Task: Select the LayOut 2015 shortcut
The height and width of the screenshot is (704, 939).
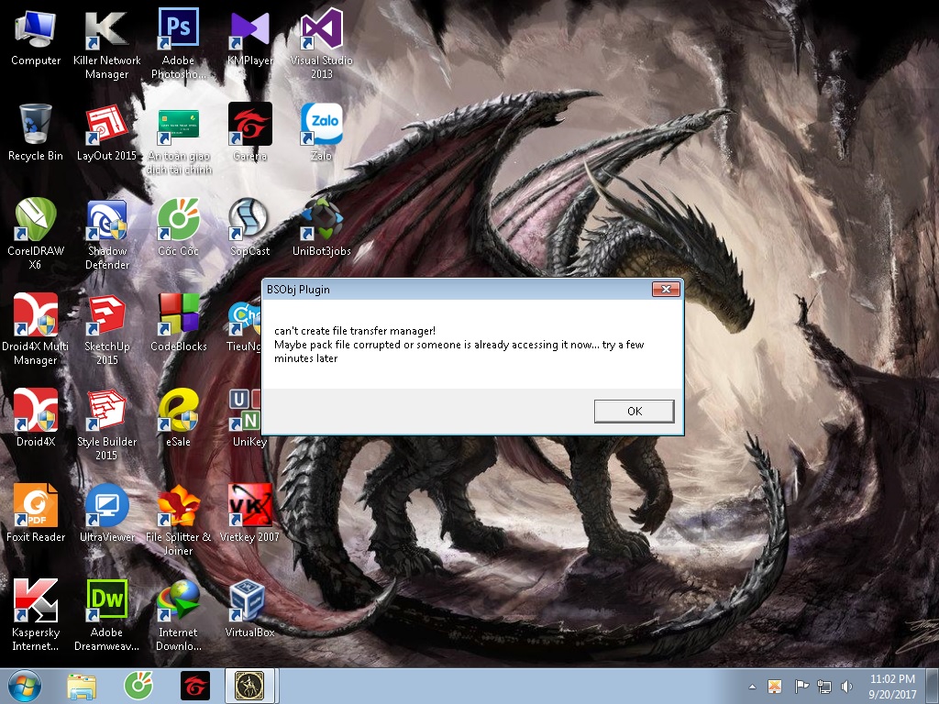Action: (x=106, y=132)
